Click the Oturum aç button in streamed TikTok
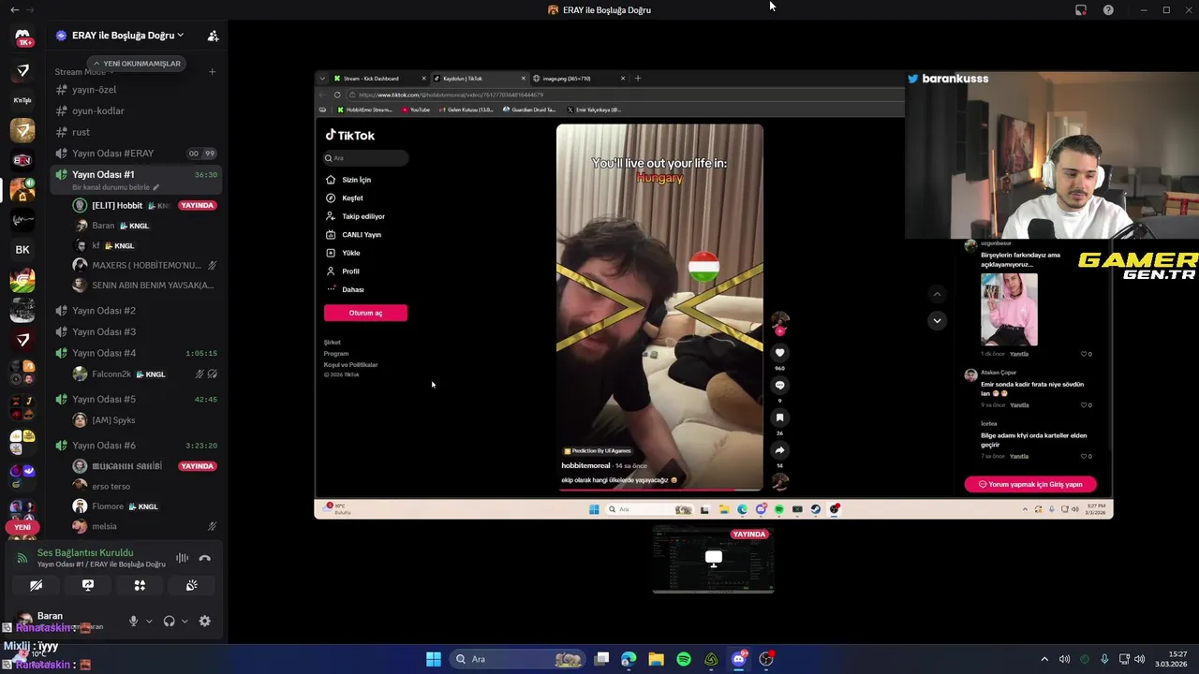This screenshot has height=674, width=1199. (x=365, y=313)
